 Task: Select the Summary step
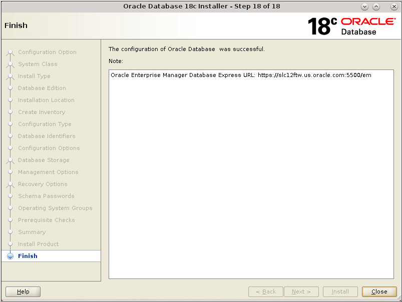(32, 232)
